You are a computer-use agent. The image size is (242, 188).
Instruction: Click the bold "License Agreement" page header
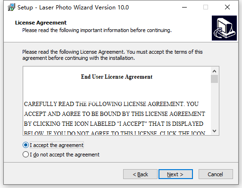pyautogui.click(x=41, y=23)
